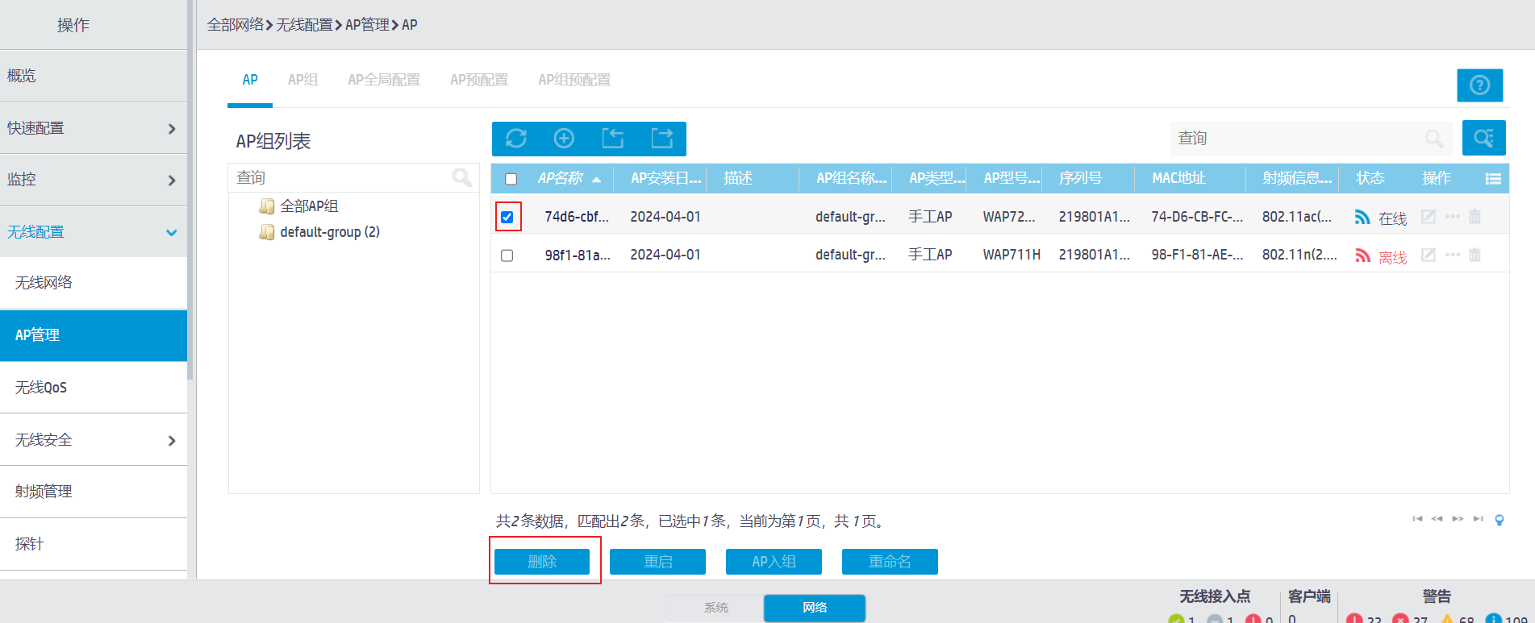Click the export icon in the AP toolbar
1535x623 pixels.
tap(662, 139)
